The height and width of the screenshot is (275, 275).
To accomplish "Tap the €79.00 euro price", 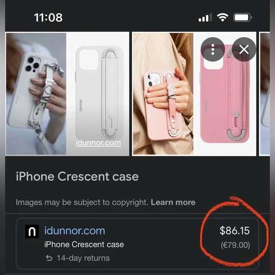I will (x=235, y=245).
